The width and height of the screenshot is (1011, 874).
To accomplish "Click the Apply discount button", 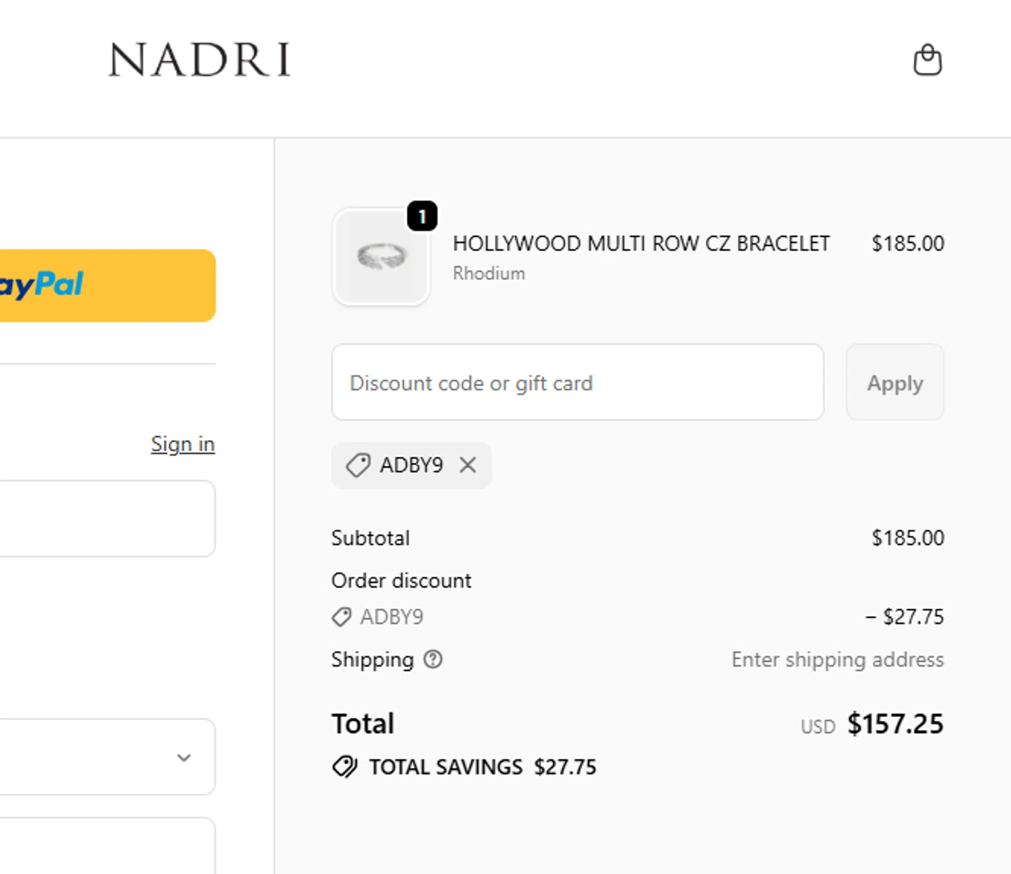I will point(895,383).
